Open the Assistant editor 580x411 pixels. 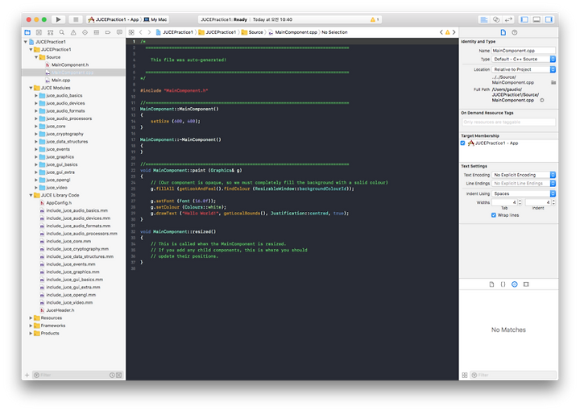[x=496, y=19]
